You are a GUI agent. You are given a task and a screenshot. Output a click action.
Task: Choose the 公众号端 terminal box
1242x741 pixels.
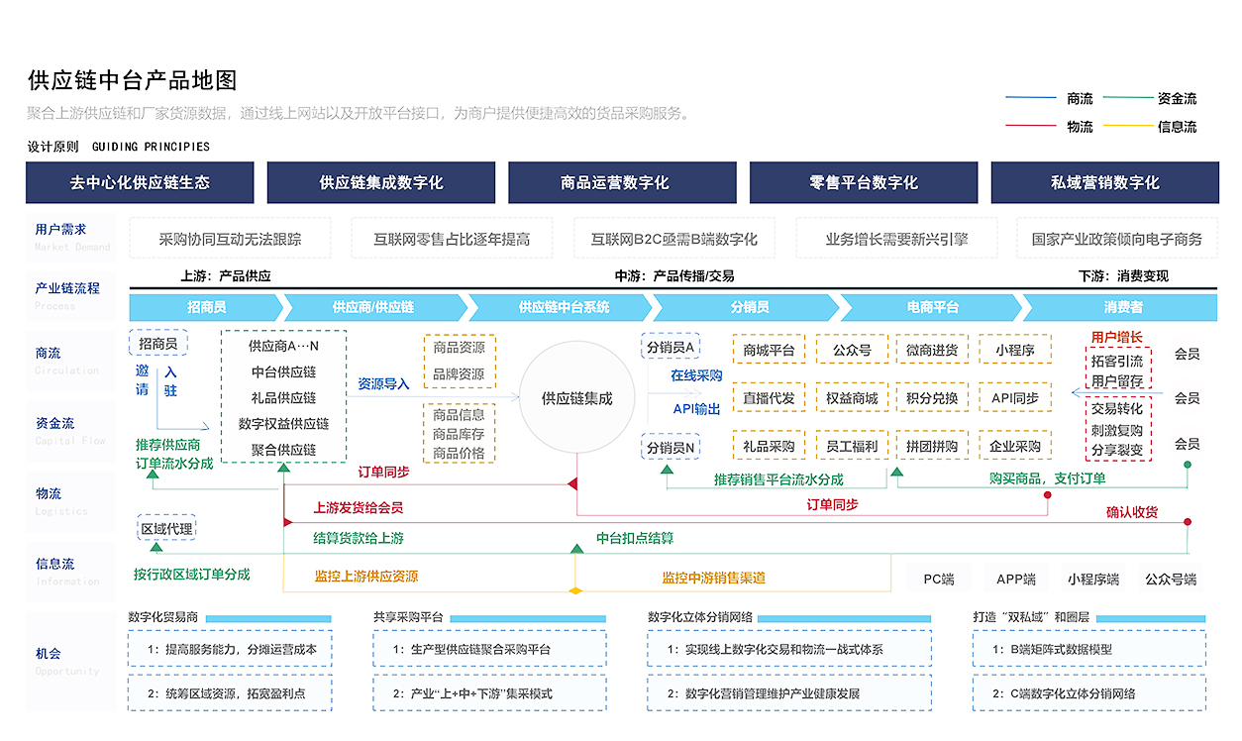[1170, 580]
